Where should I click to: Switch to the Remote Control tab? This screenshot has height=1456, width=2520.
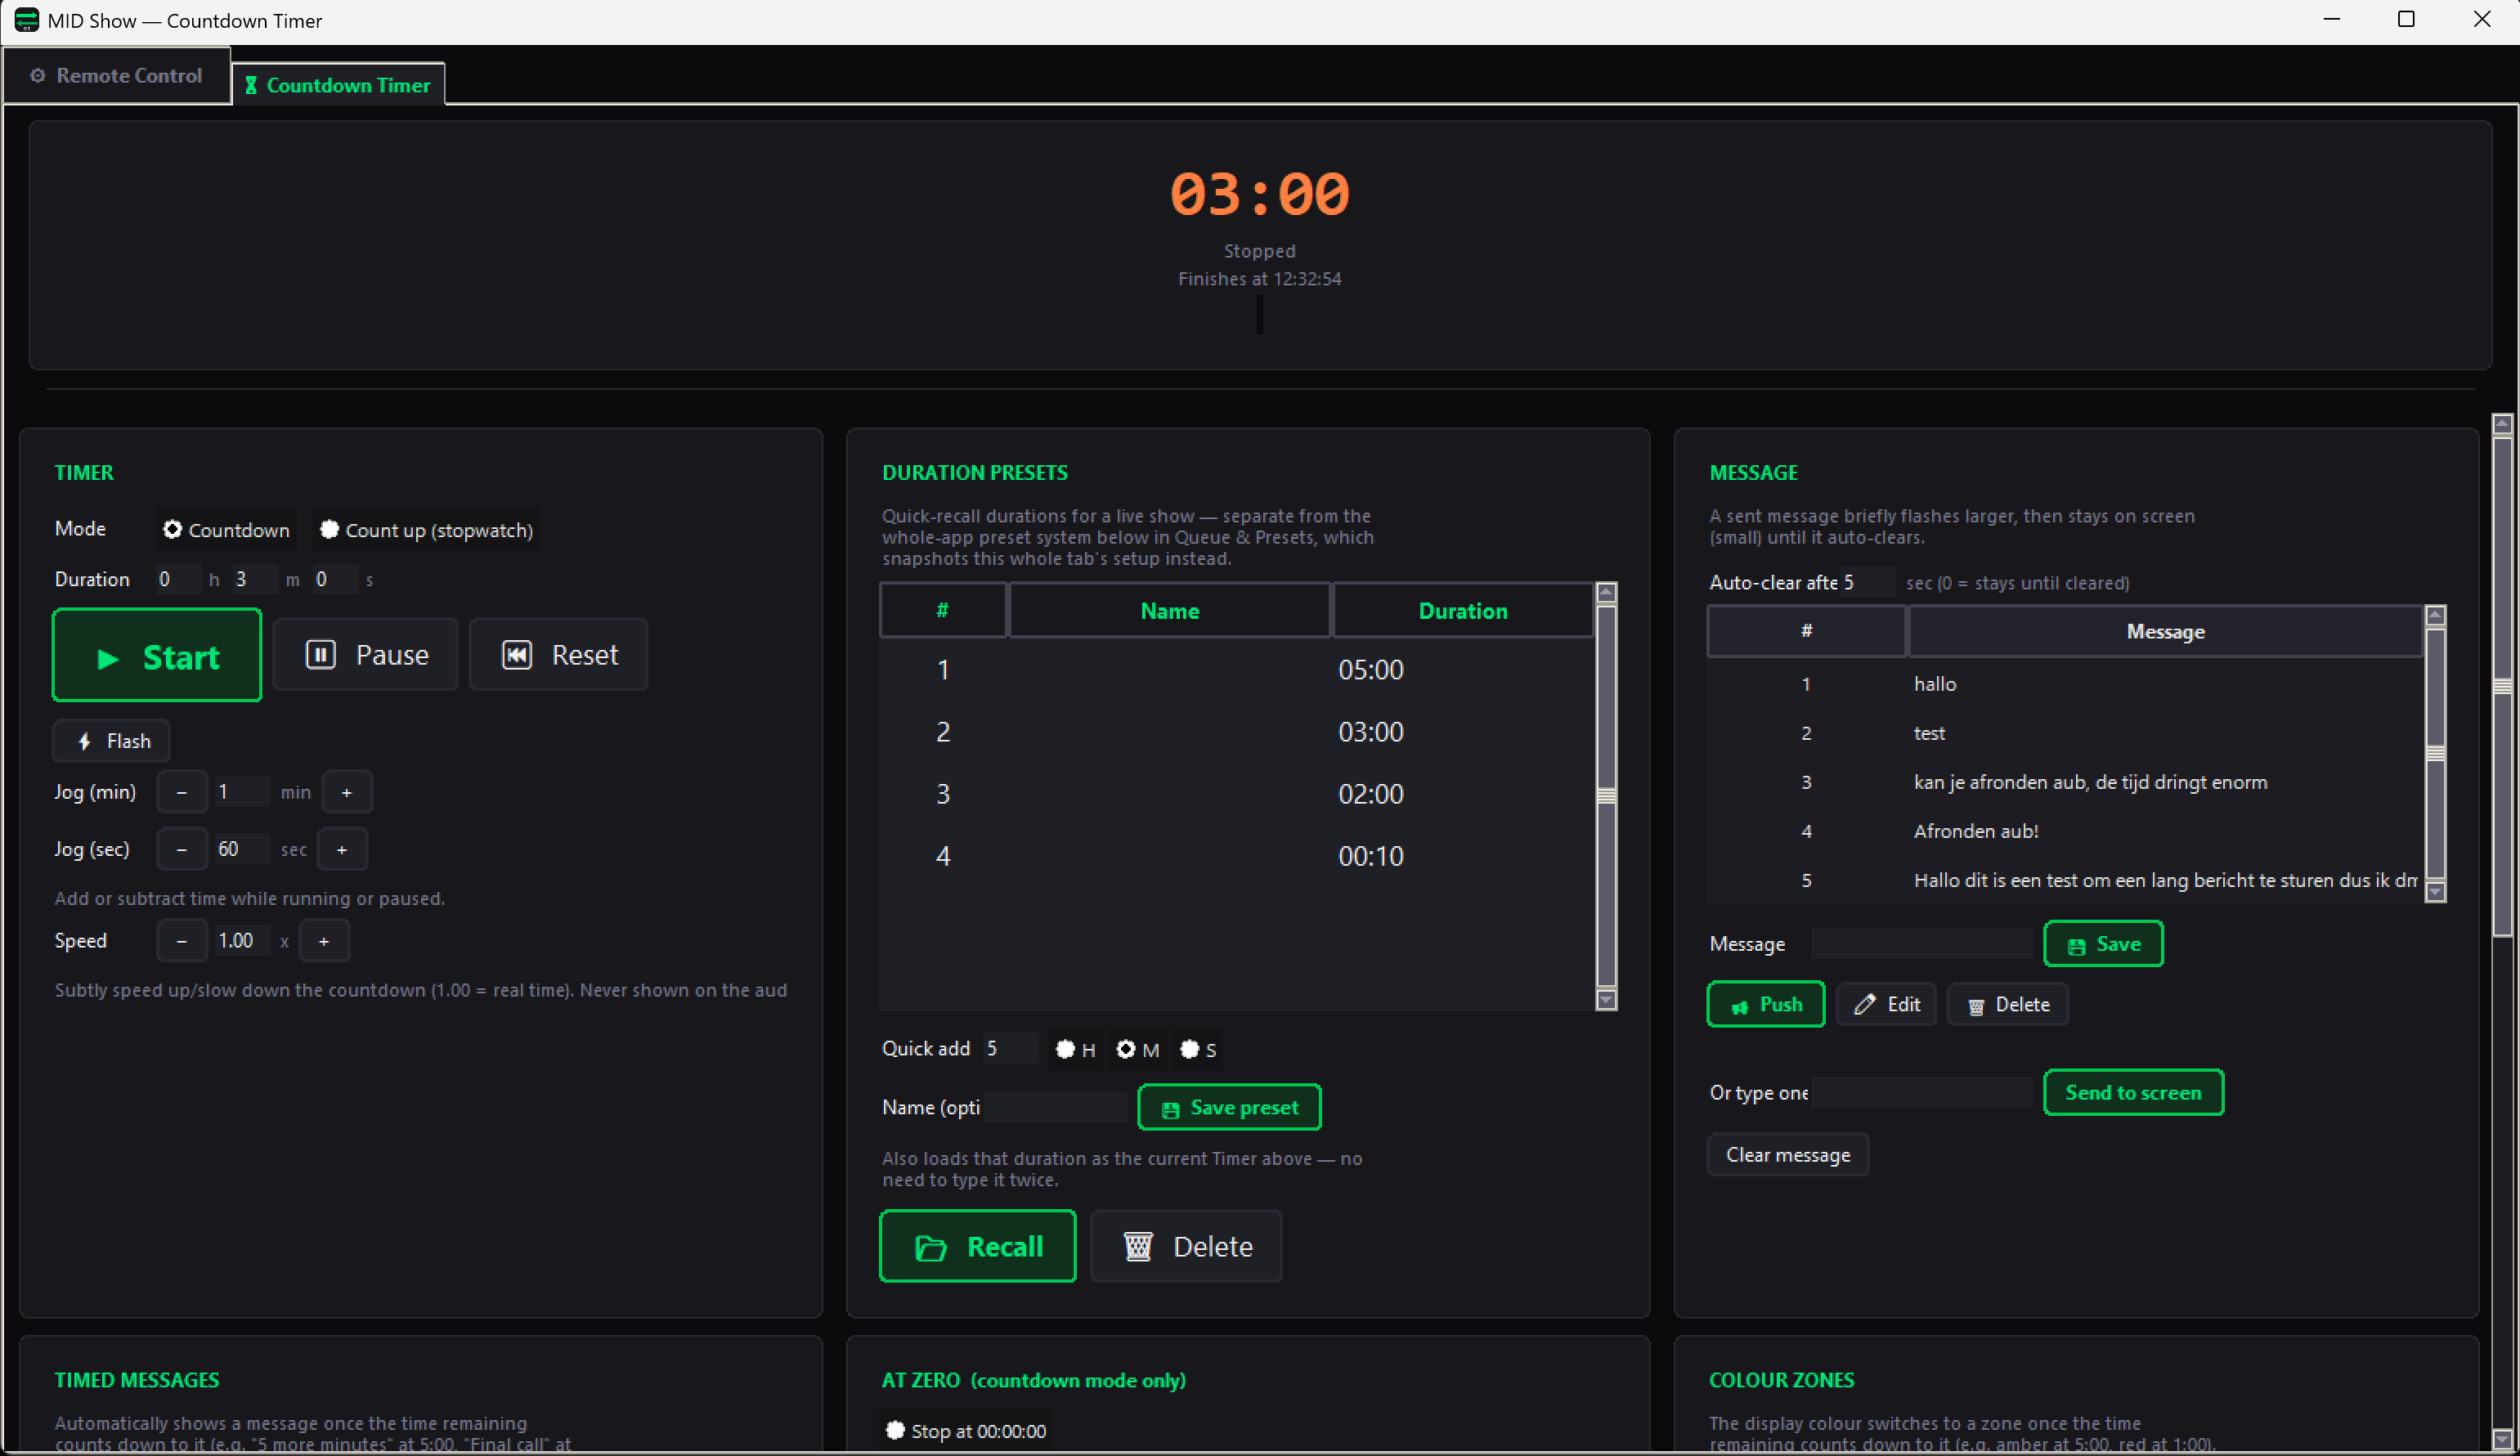click(117, 76)
